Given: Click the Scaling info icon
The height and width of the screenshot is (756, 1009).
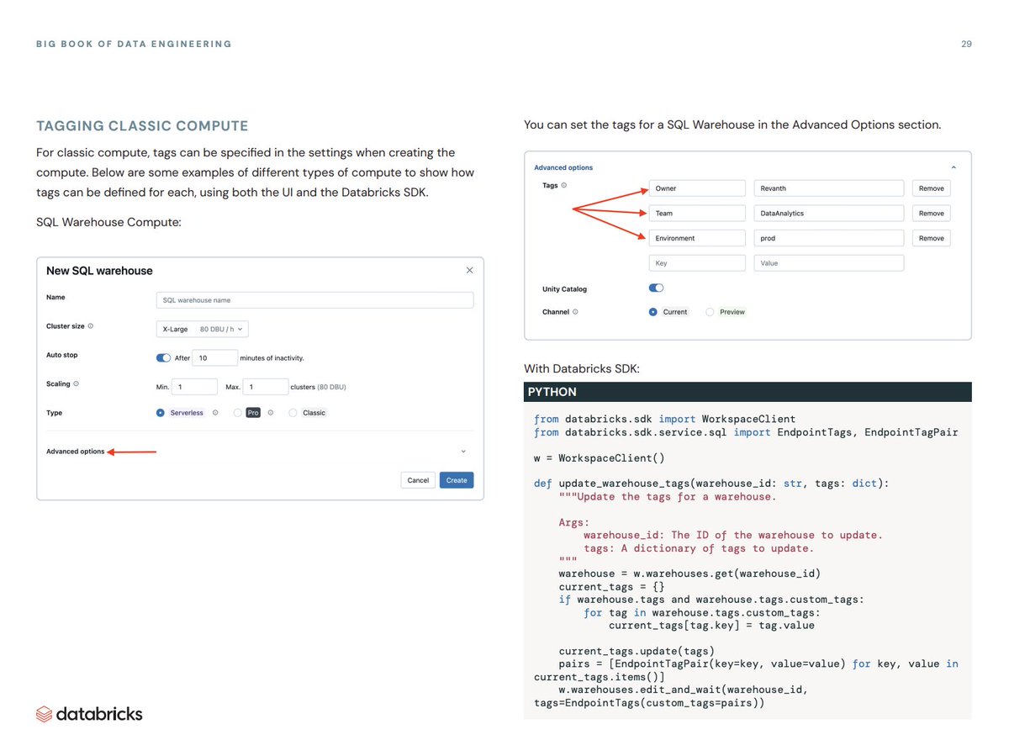Looking at the screenshot, I should (75, 383).
